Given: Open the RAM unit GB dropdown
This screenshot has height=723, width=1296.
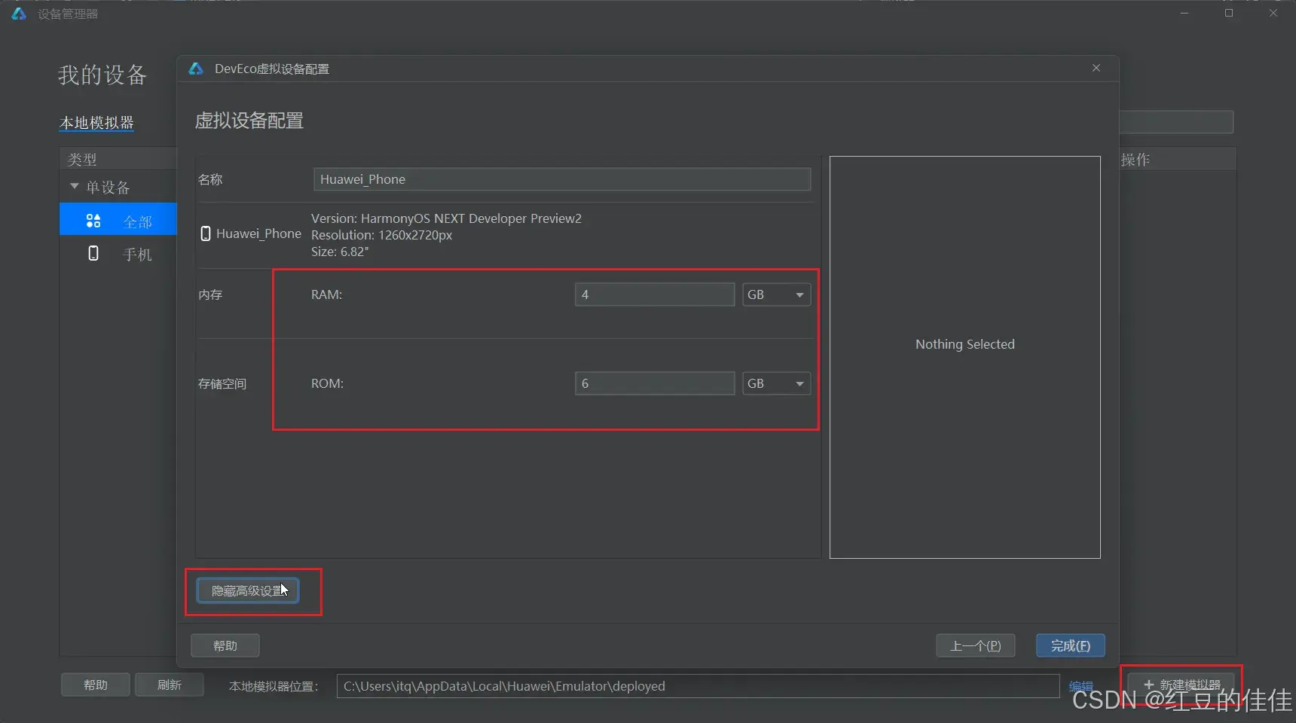Looking at the screenshot, I should pyautogui.click(x=776, y=294).
